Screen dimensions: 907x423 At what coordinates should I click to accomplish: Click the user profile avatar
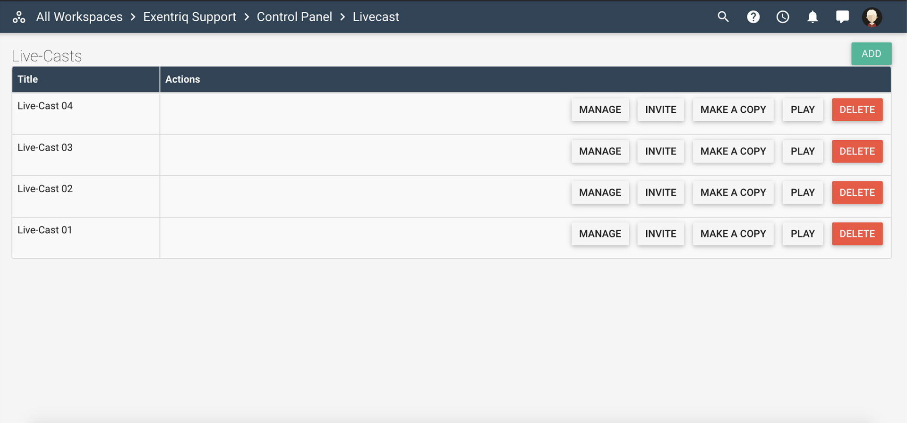[x=872, y=17]
